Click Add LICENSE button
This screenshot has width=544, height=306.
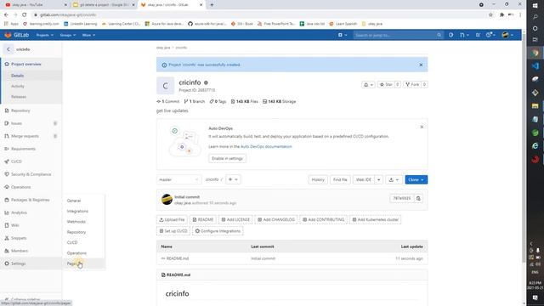coord(235,220)
